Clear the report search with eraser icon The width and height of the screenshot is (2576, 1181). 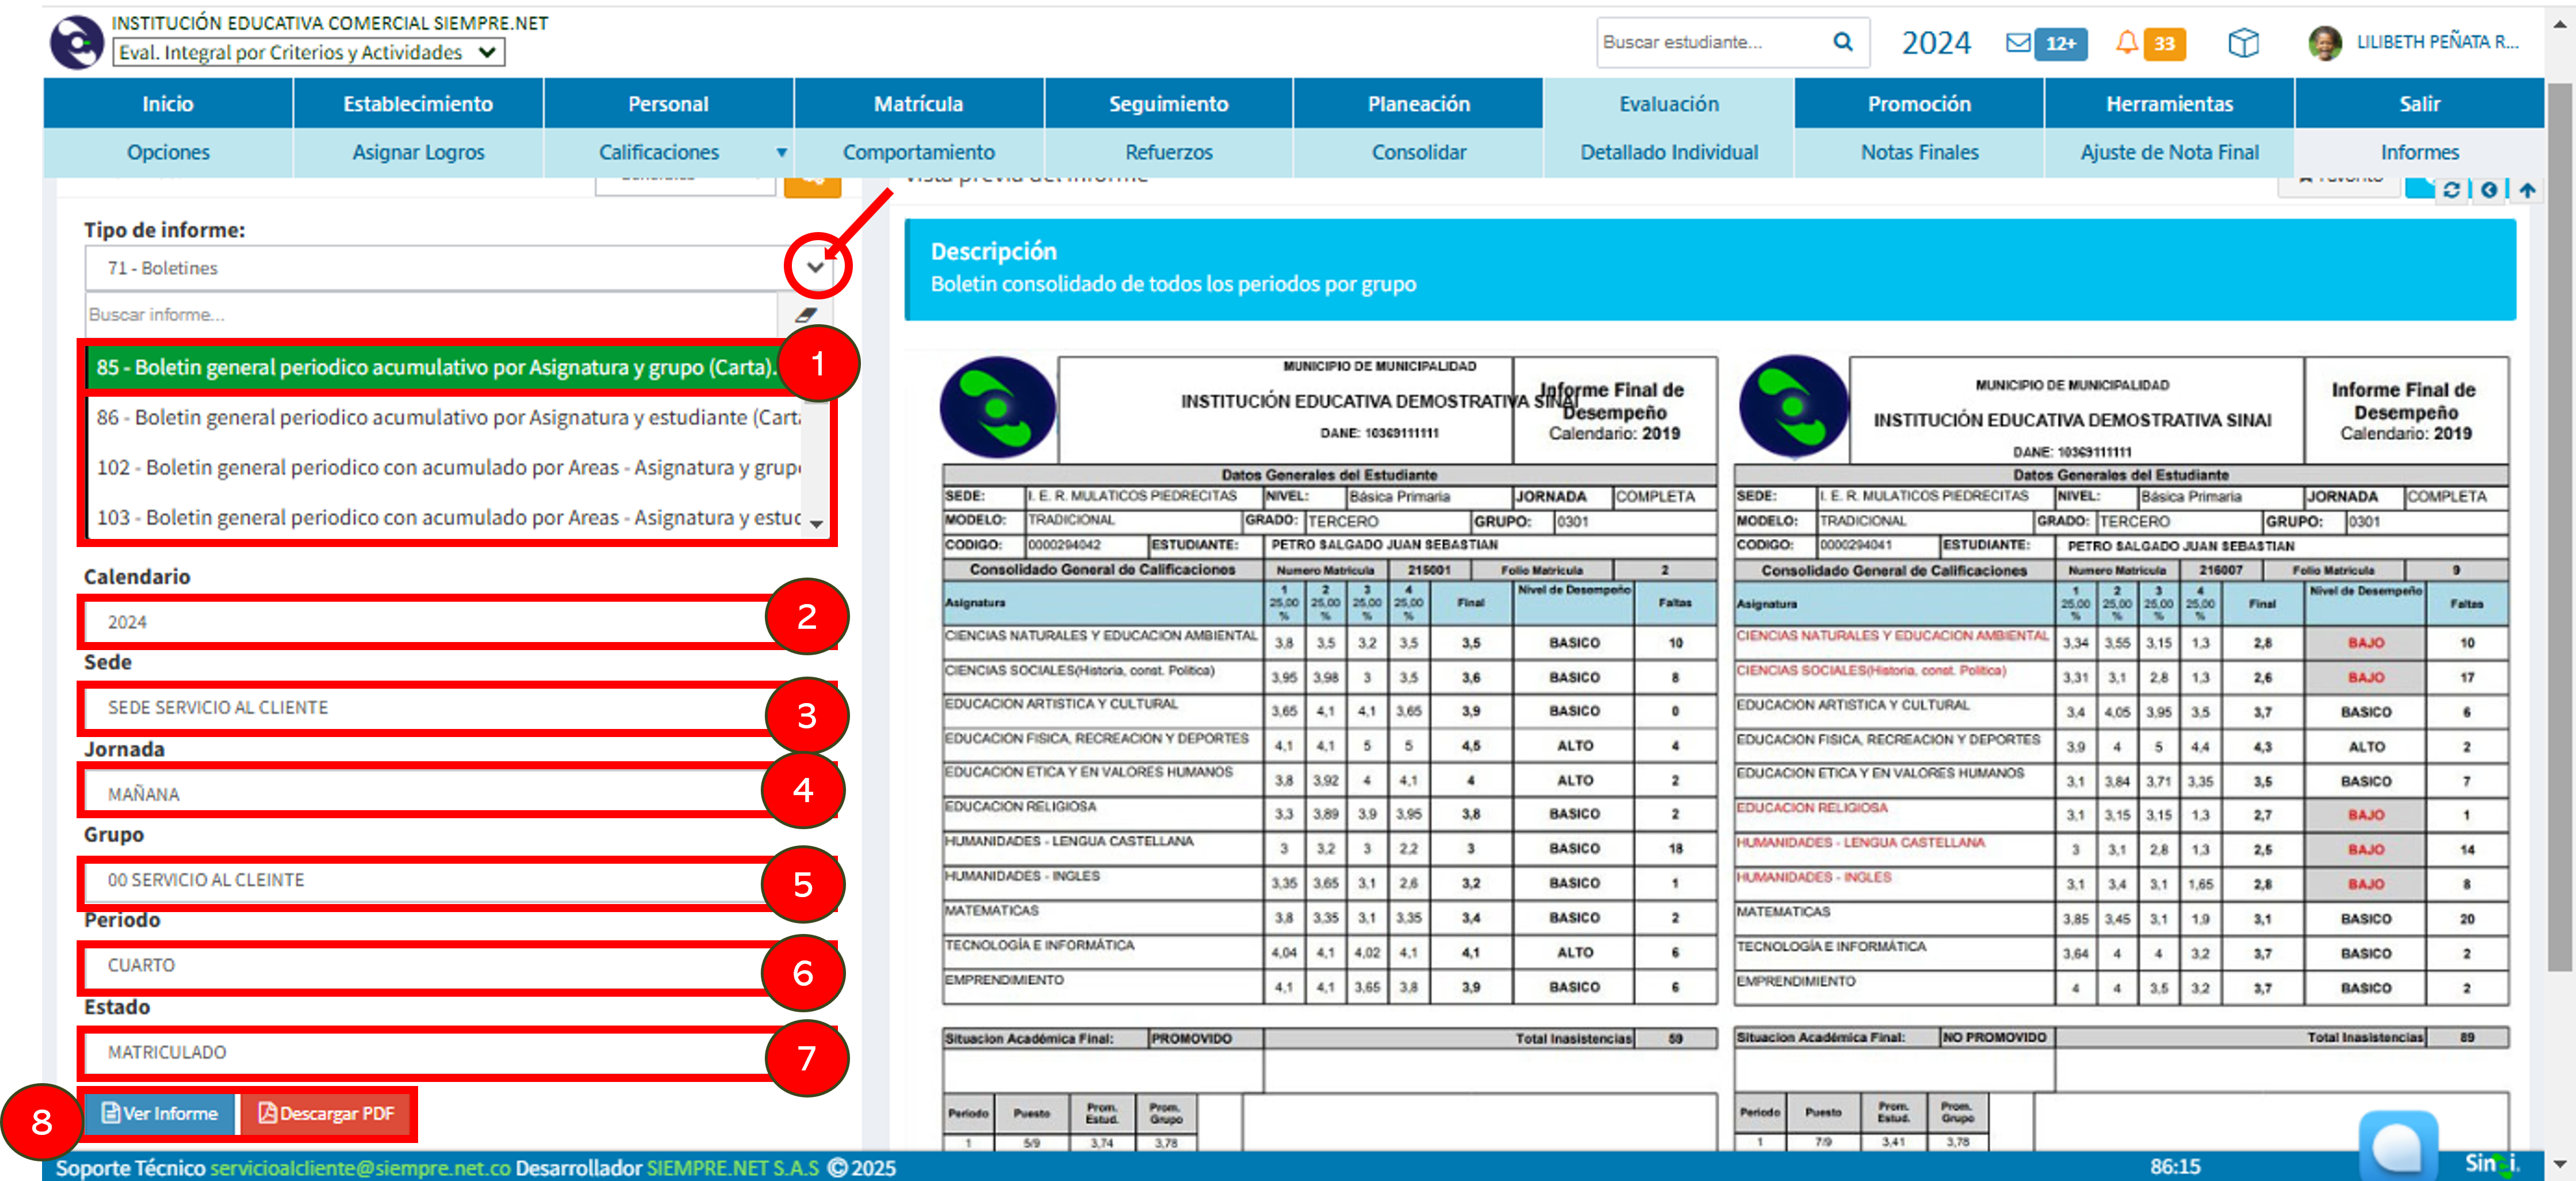tap(806, 314)
